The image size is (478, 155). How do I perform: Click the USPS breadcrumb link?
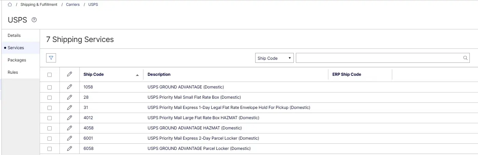(93, 4)
